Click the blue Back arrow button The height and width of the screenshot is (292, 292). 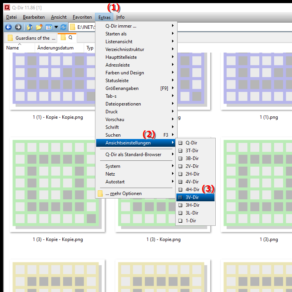pos(9,27)
